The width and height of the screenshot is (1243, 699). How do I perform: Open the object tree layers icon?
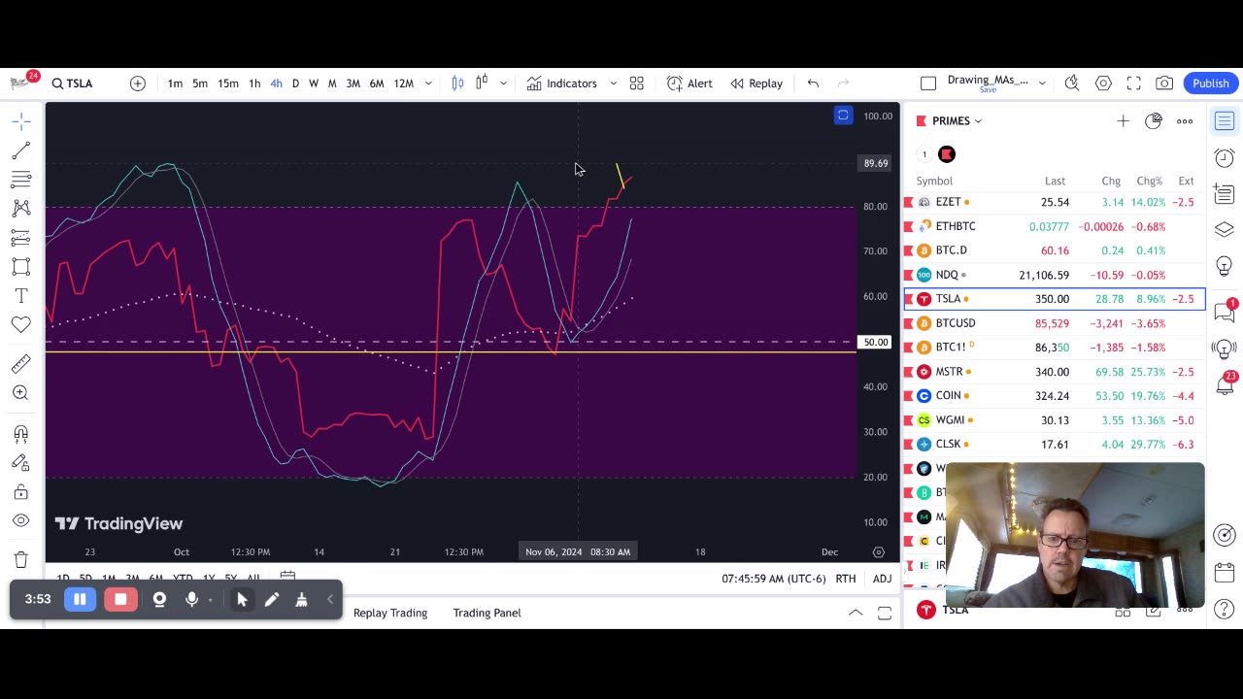pyautogui.click(x=1225, y=229)
